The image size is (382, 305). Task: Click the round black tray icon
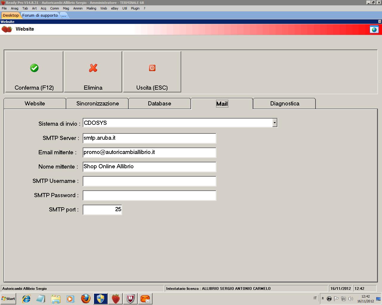click(x=329, y=298)
